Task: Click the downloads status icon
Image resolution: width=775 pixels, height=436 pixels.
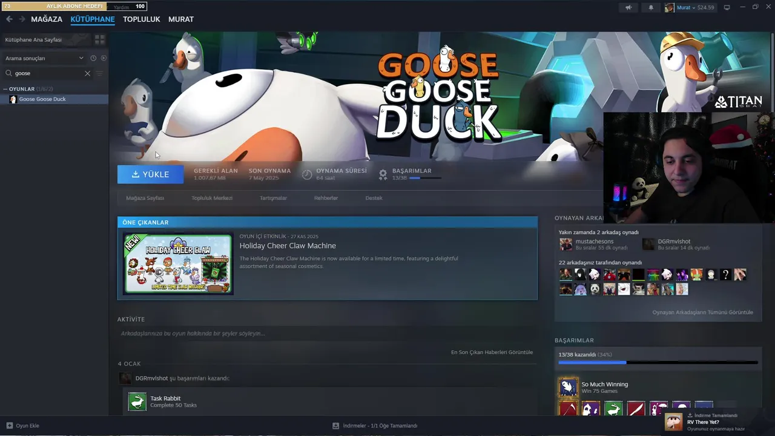Action: point(335,426)
